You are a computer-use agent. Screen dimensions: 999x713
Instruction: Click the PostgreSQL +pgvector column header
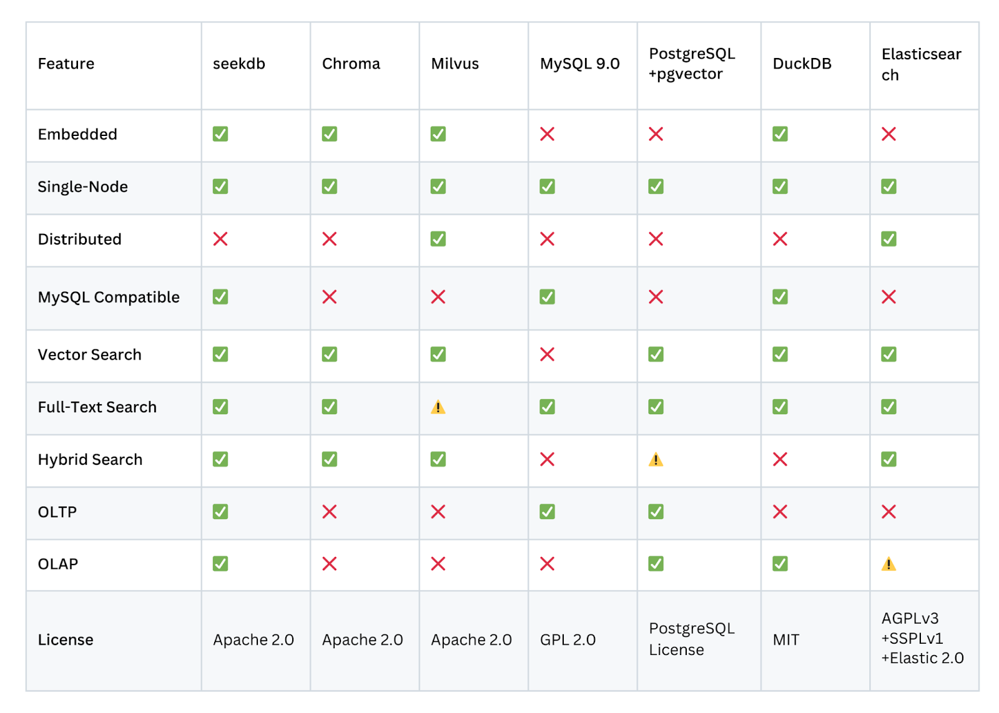(x=692, y=64)
